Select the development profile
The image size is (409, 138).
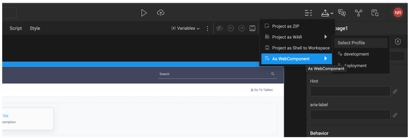pyautogui.click(x=356, y=54)
